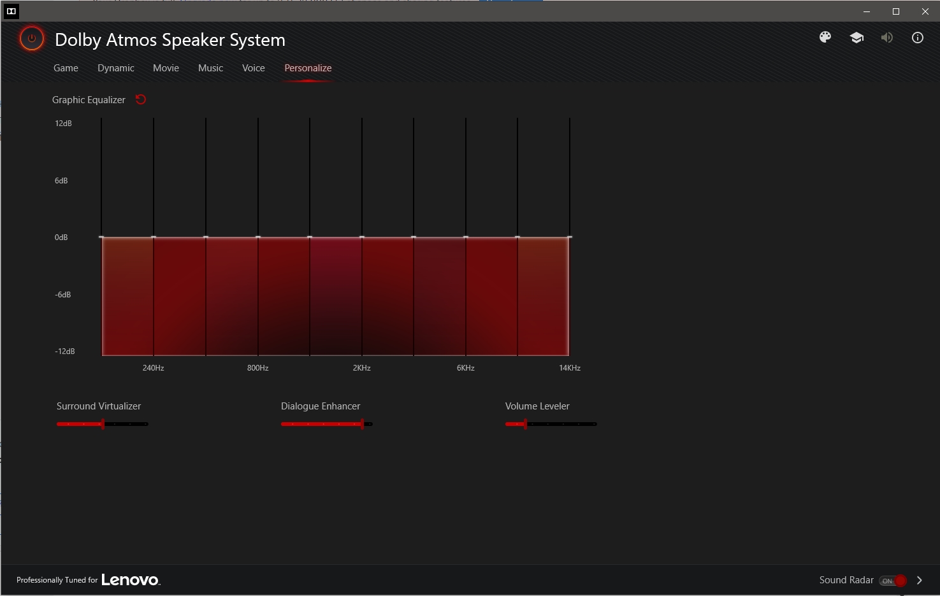This screenshot has width=940, height=596.
Task: Click the Surround Virtualizer slider handle
Action: 103,424
